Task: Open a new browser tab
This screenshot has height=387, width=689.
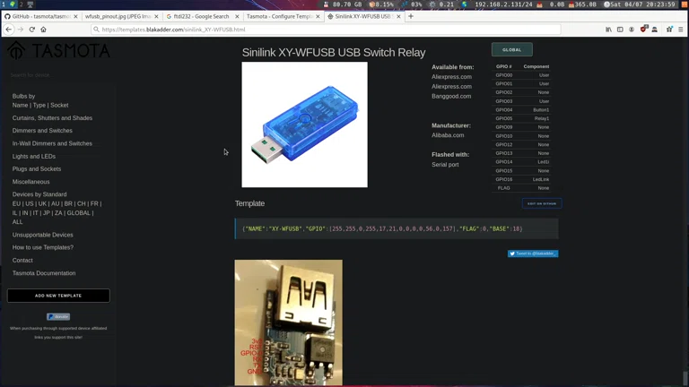Action: (x=411, y=16)
